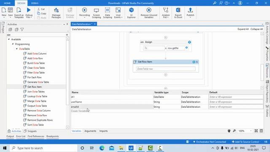
Task: Open the Error List panel
Action: 21,136
